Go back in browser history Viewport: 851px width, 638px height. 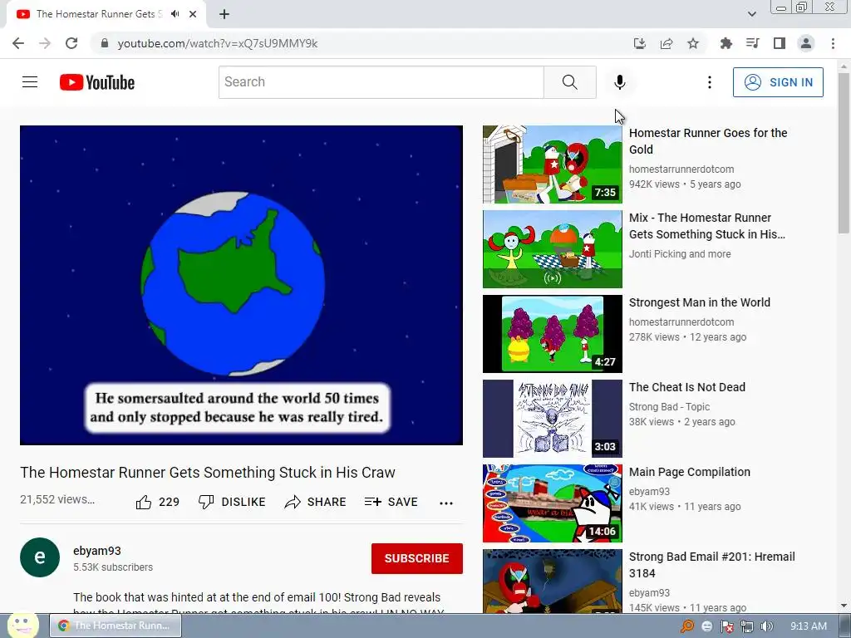[x=18, y=43]
